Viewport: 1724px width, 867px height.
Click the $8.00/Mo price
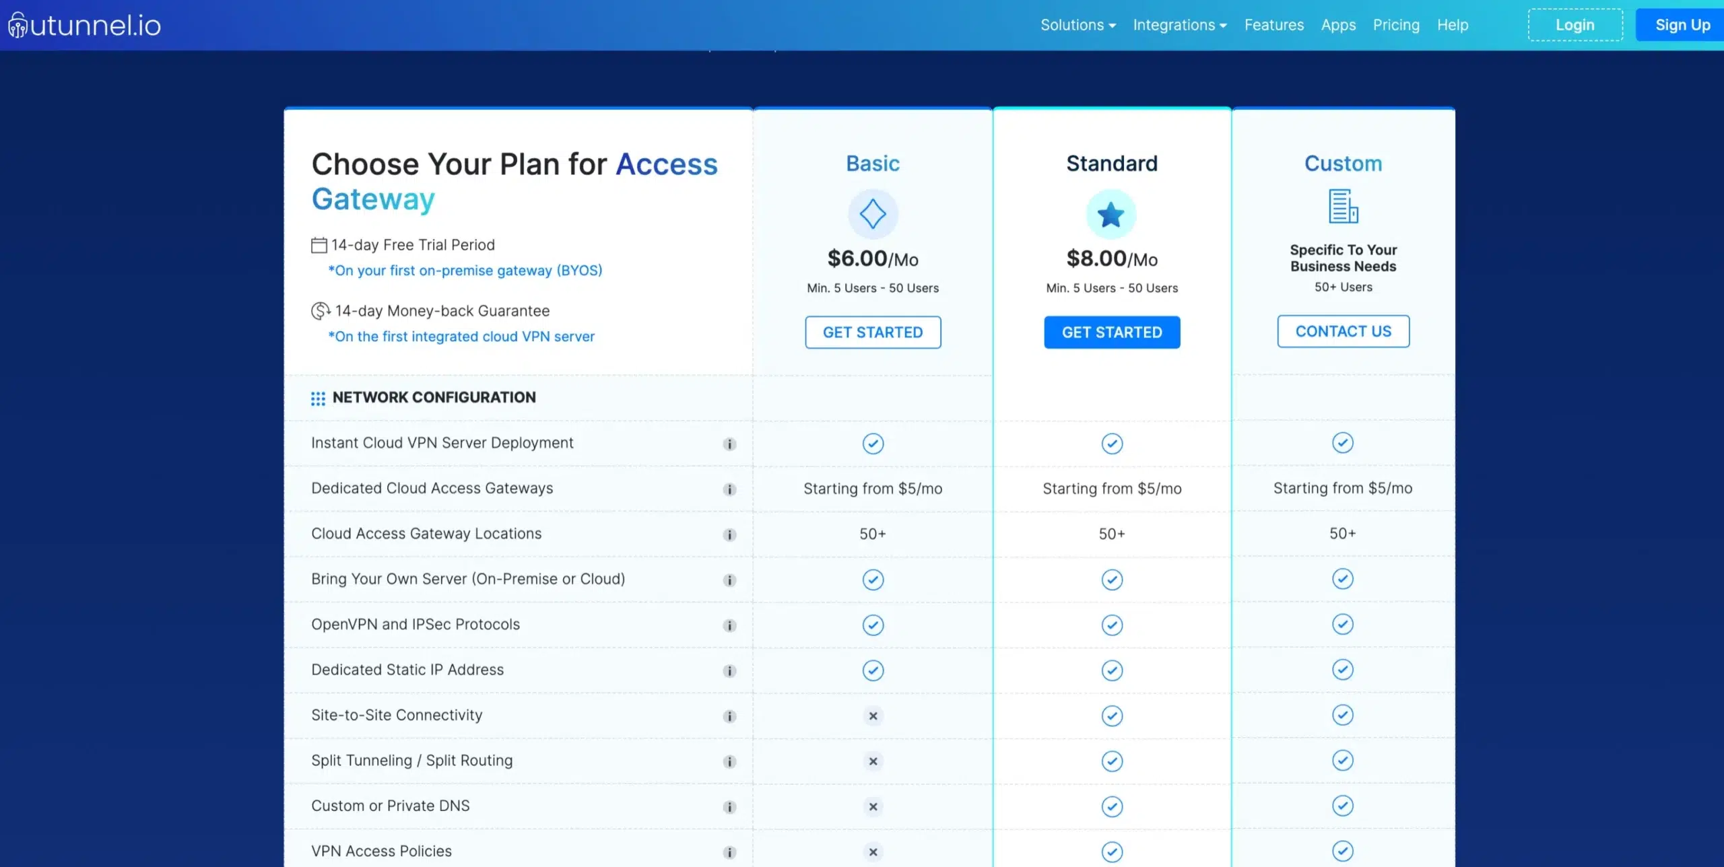[1112, 258]
